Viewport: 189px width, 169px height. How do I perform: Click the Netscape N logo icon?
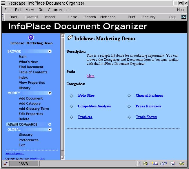point(184,17)
